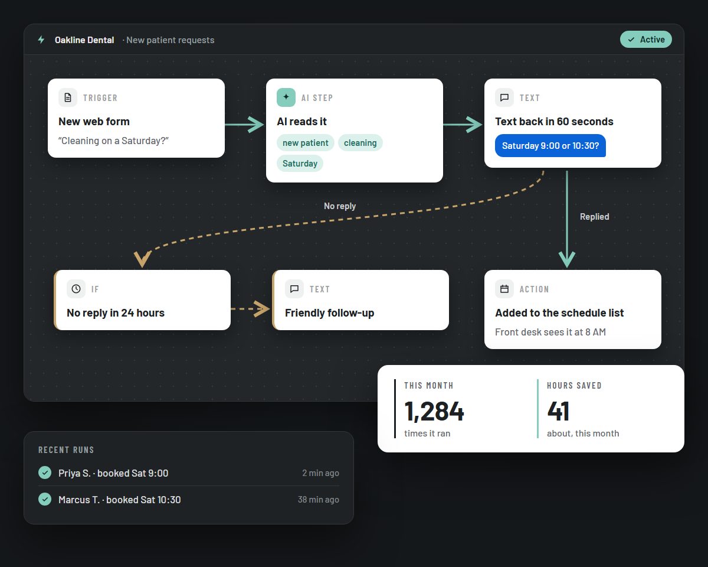Click the chat bubble icon on Friendly follow-up card
The width and height of the screenshot is (708, 567).
pos(294,289)
